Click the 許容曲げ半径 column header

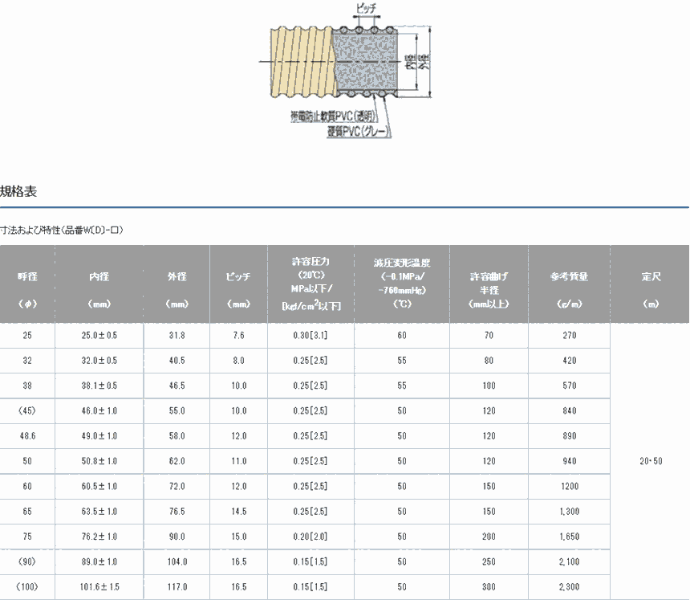(489, 284)
